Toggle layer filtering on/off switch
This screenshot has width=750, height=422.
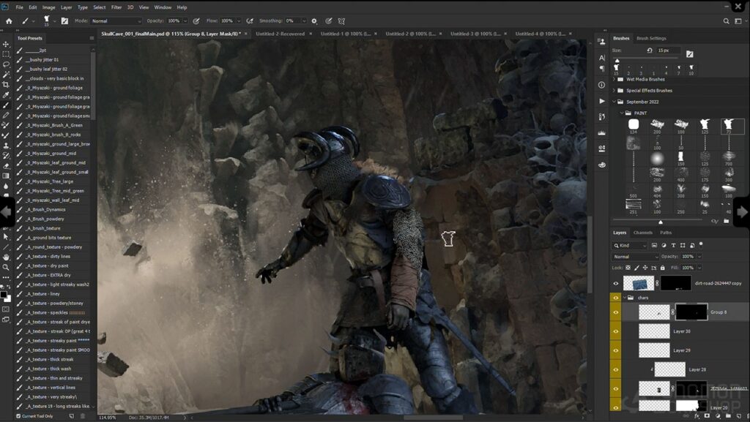click(x=701, y=244)
